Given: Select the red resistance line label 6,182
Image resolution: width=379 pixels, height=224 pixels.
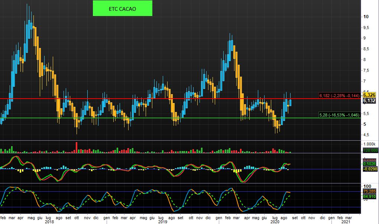Looking at the screenshot, I should click(x=340, y=96).
